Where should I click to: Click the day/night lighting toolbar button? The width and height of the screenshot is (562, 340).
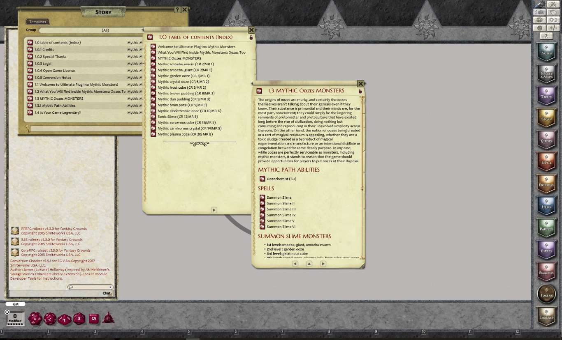553,20
